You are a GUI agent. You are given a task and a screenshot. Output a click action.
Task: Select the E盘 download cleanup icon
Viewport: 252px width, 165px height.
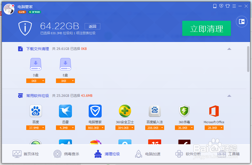(x=65, y=64)
